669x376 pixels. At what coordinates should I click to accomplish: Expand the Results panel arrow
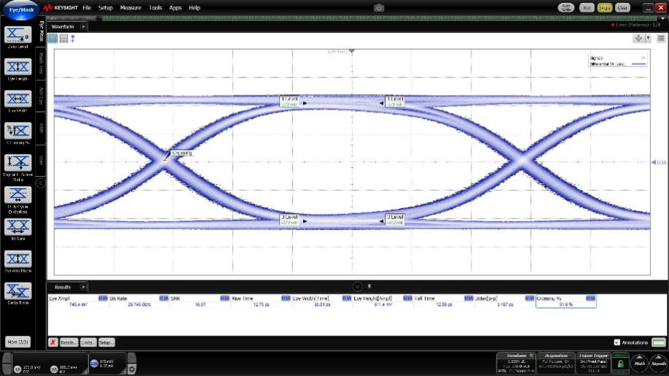[x=83, y=287]
